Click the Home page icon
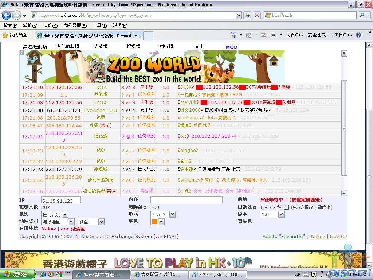 pos(233,35)
